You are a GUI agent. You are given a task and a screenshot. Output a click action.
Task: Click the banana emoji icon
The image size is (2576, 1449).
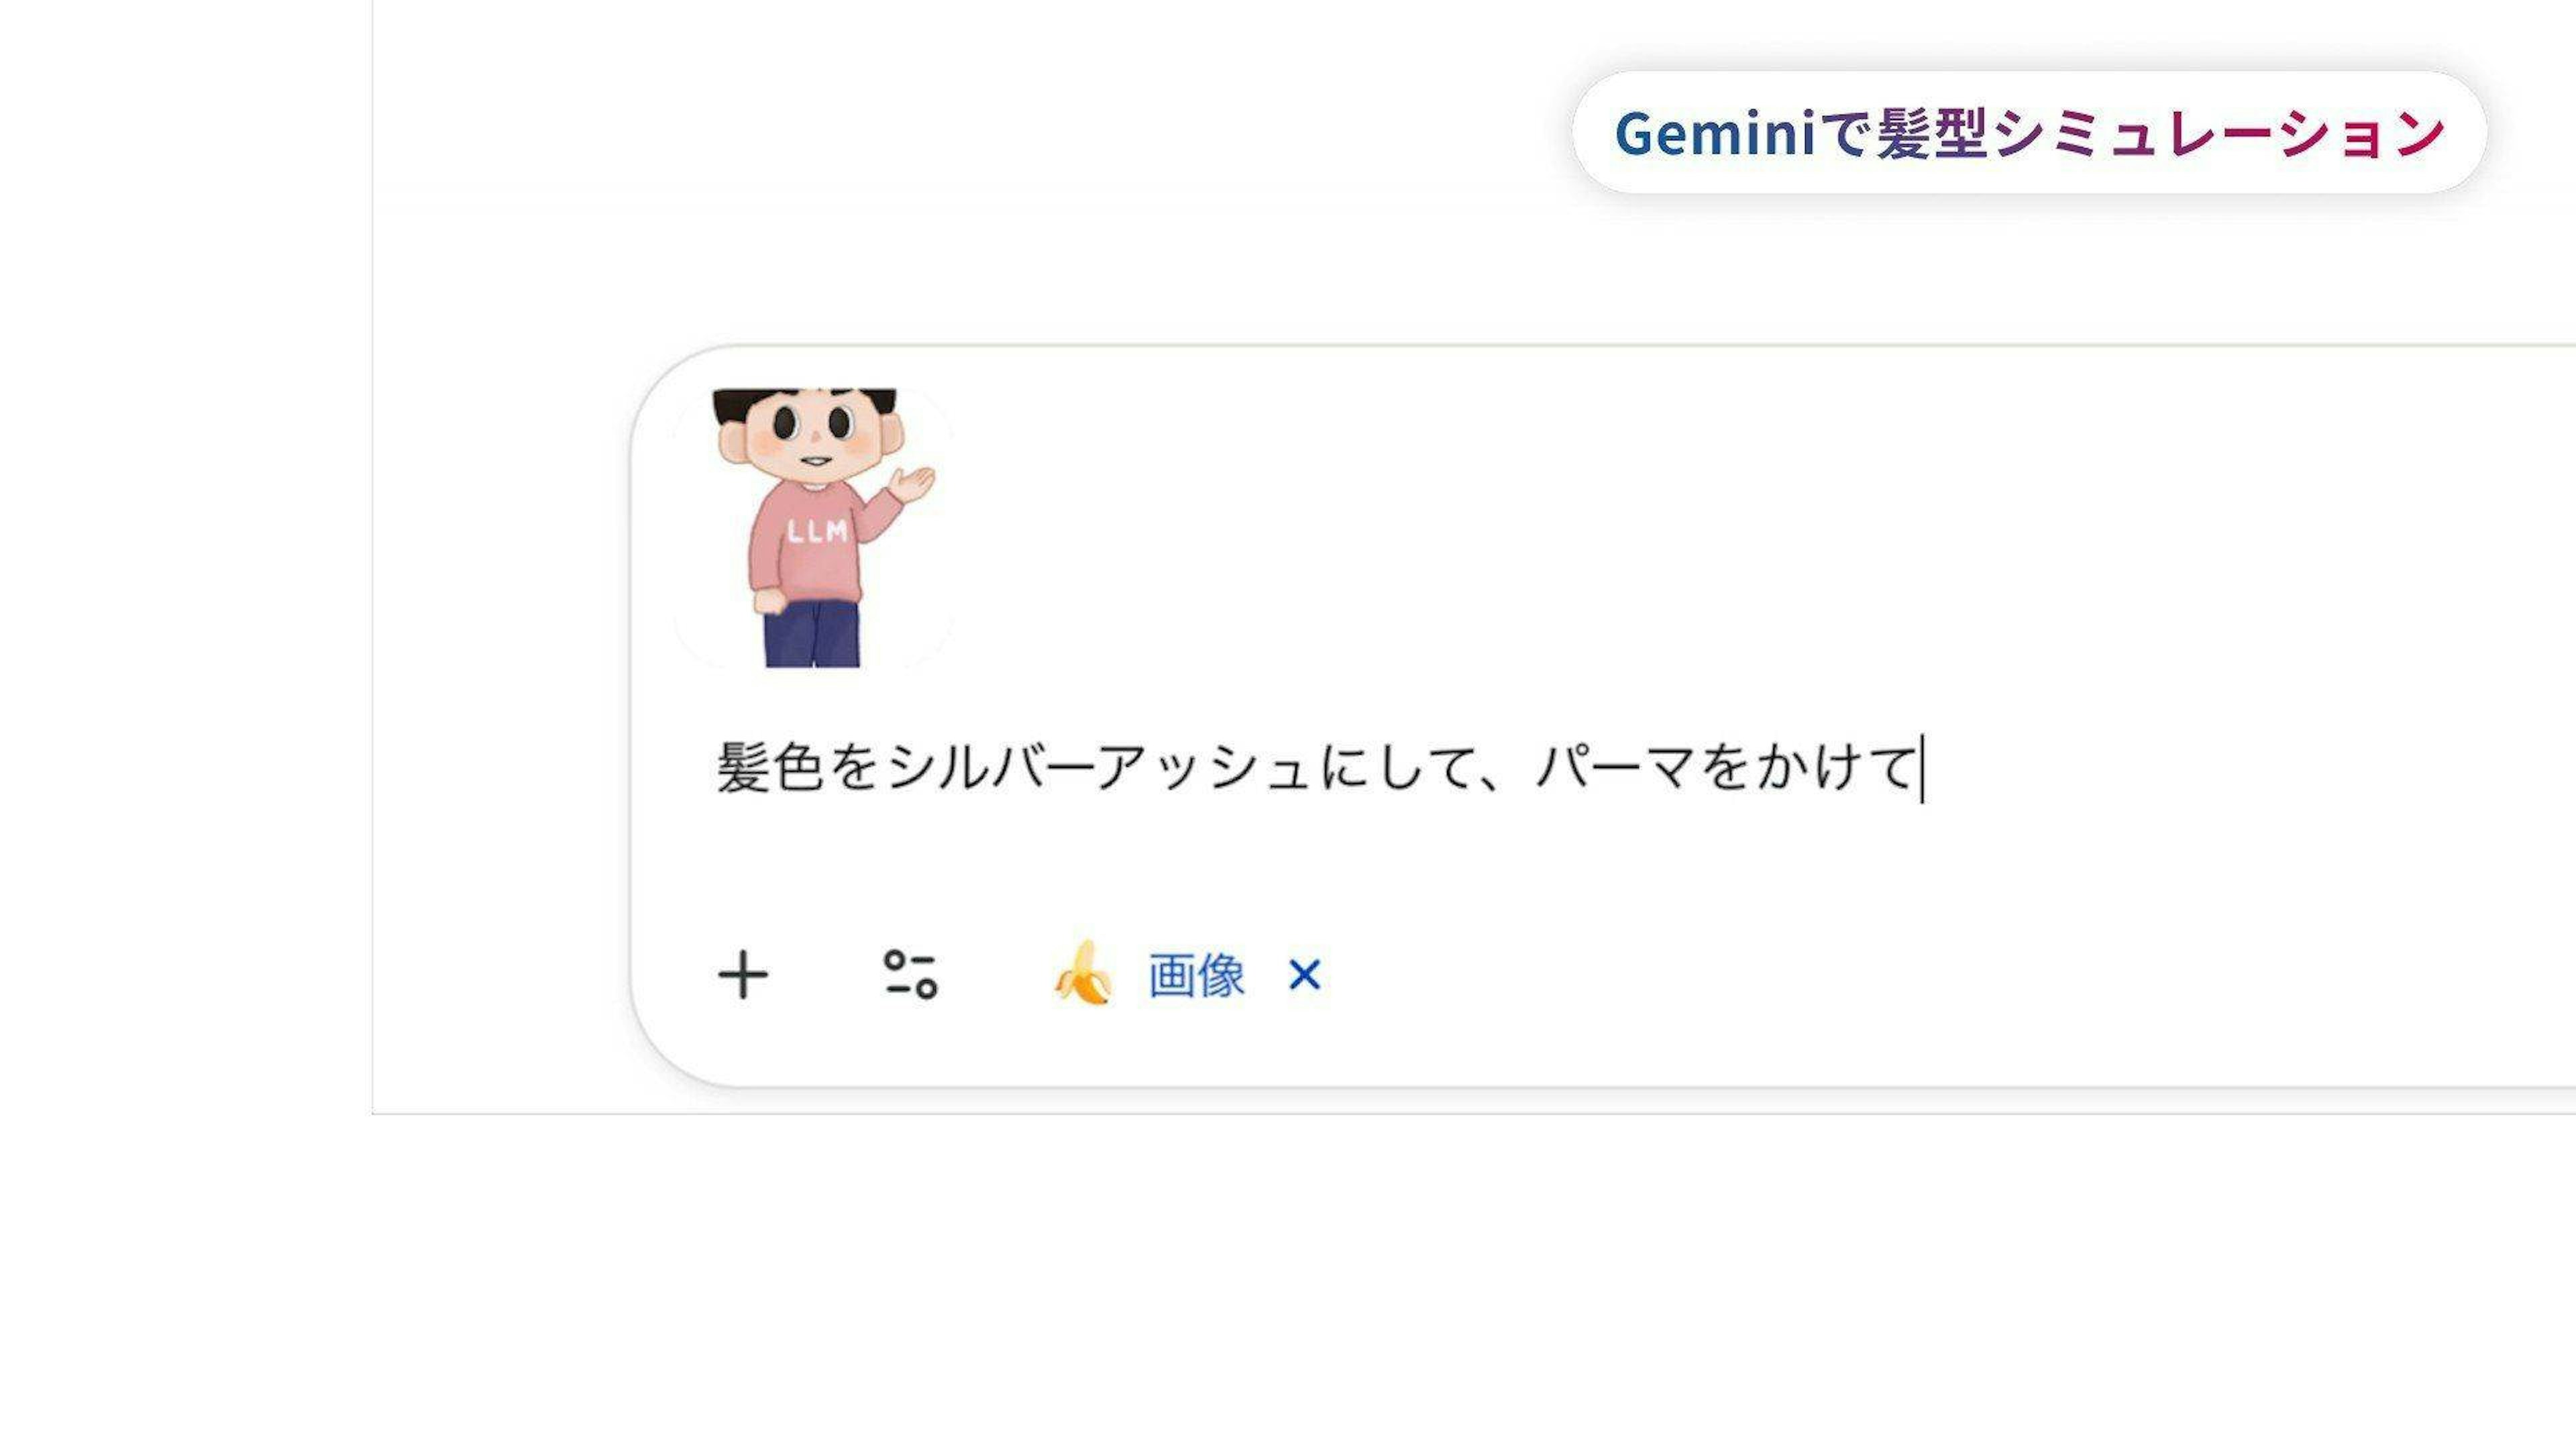pos(1083,973)
